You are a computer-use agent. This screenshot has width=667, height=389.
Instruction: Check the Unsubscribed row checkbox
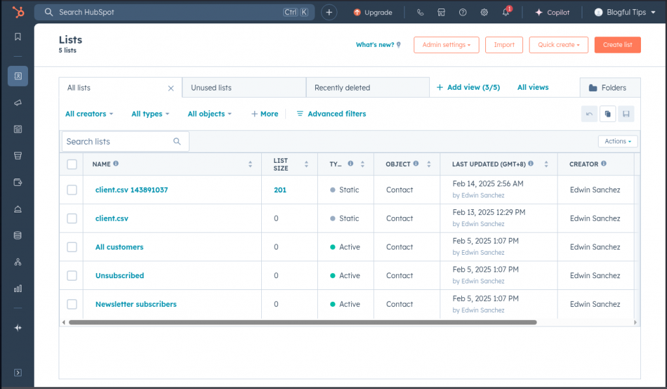tap(72, 276)
